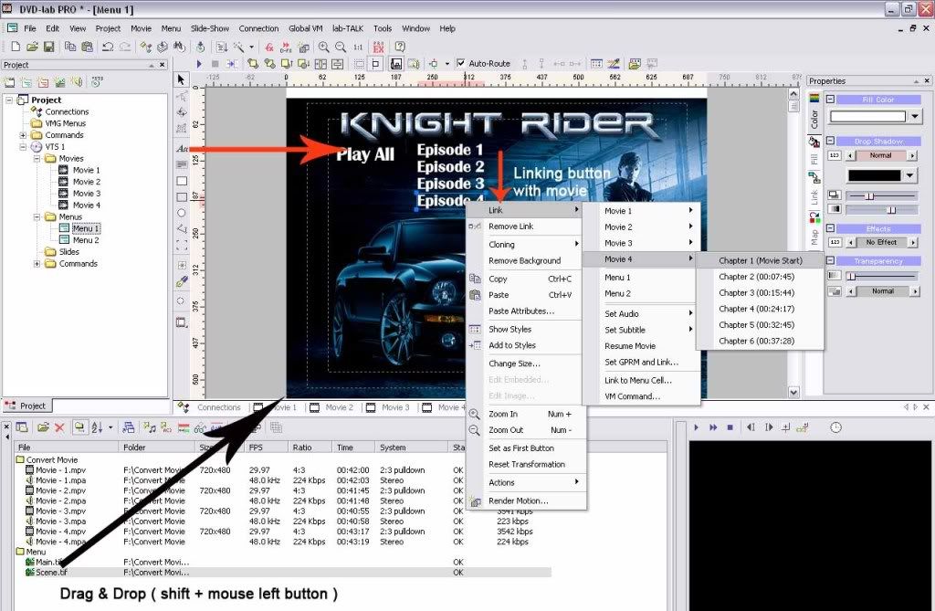Open help with the question mark icon
The height and width of the screenshot is (611, 935).
coord(400,47)
